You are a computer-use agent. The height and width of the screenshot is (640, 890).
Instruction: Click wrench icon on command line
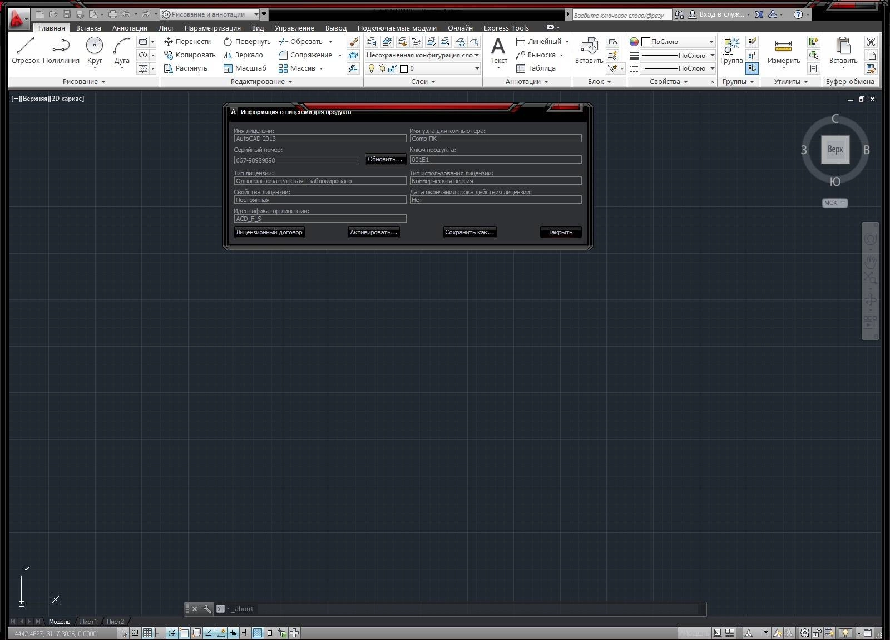coord(207,609)
